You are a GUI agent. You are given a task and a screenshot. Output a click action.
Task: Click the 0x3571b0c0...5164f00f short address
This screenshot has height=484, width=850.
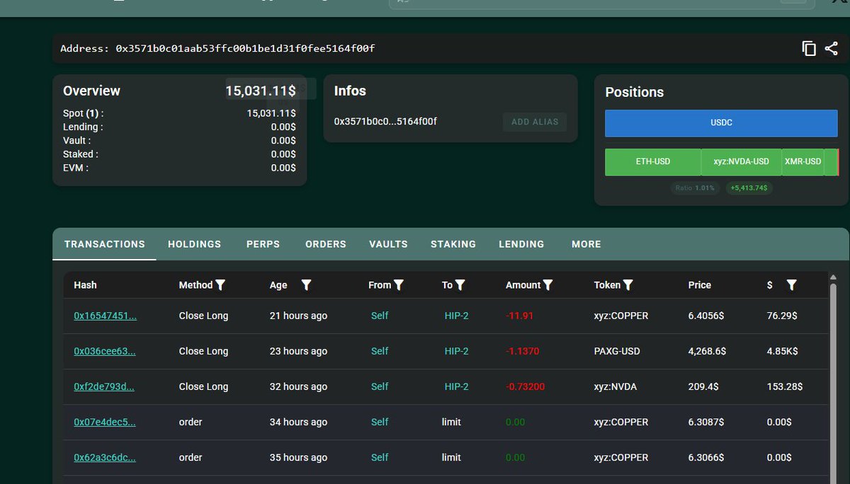point(385,122)
